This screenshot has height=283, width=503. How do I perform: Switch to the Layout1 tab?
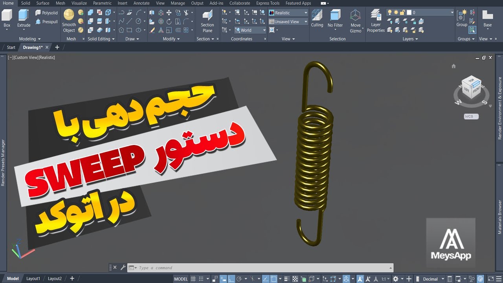[x=33, y=279]
